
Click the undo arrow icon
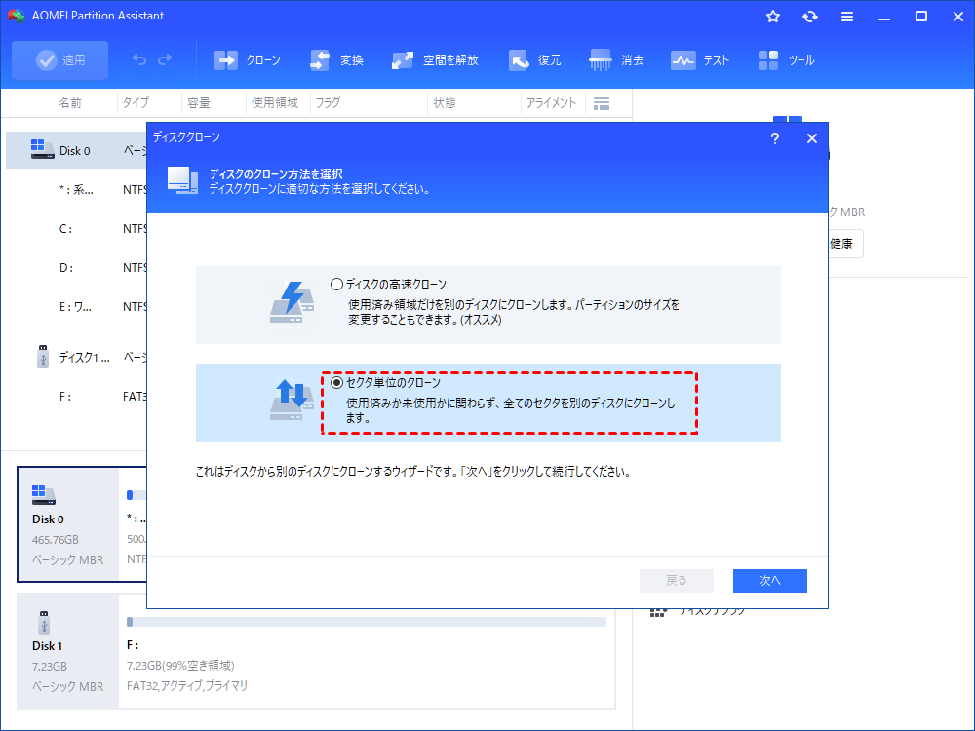[x=139, y=59]
